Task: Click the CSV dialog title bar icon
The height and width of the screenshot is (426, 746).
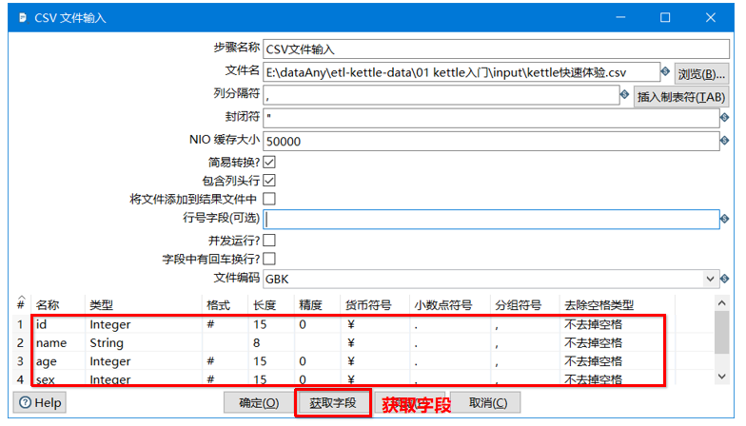Action: 23,17
